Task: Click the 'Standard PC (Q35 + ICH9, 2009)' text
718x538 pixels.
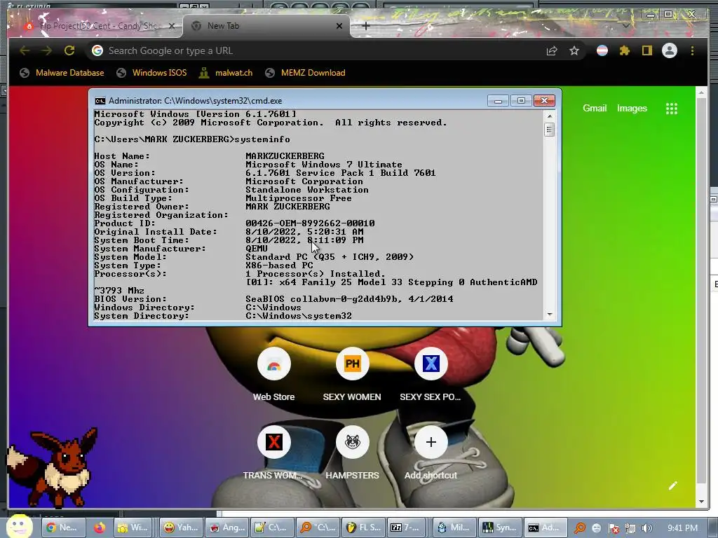Action: click(330, 257)
